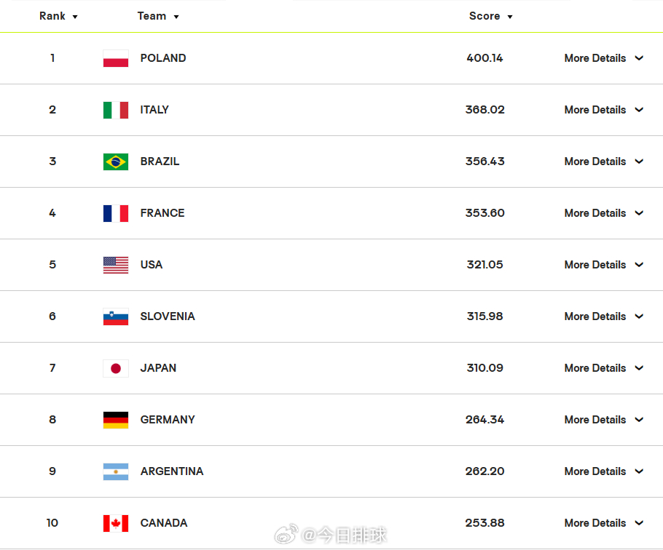
Task: Click Brazil's score 356.43
Action: [485, 162]
